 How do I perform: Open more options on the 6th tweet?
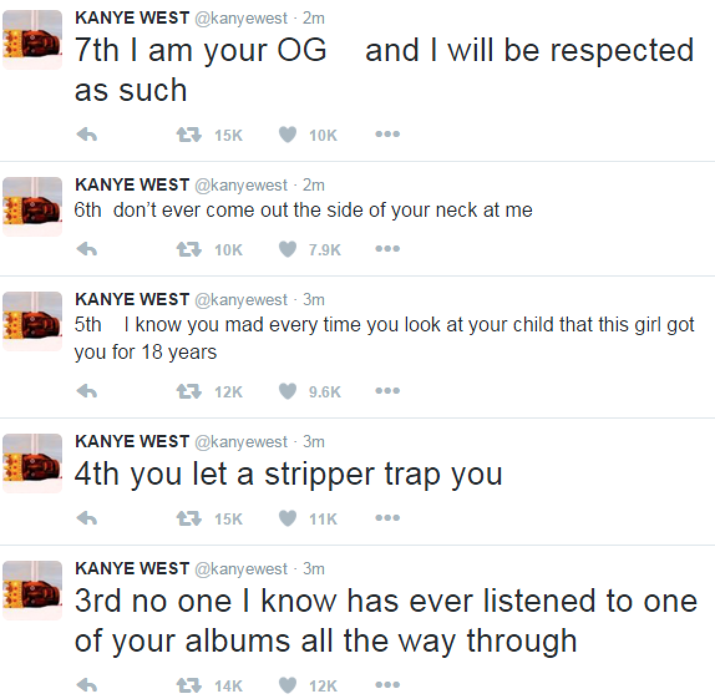point(387,249)
